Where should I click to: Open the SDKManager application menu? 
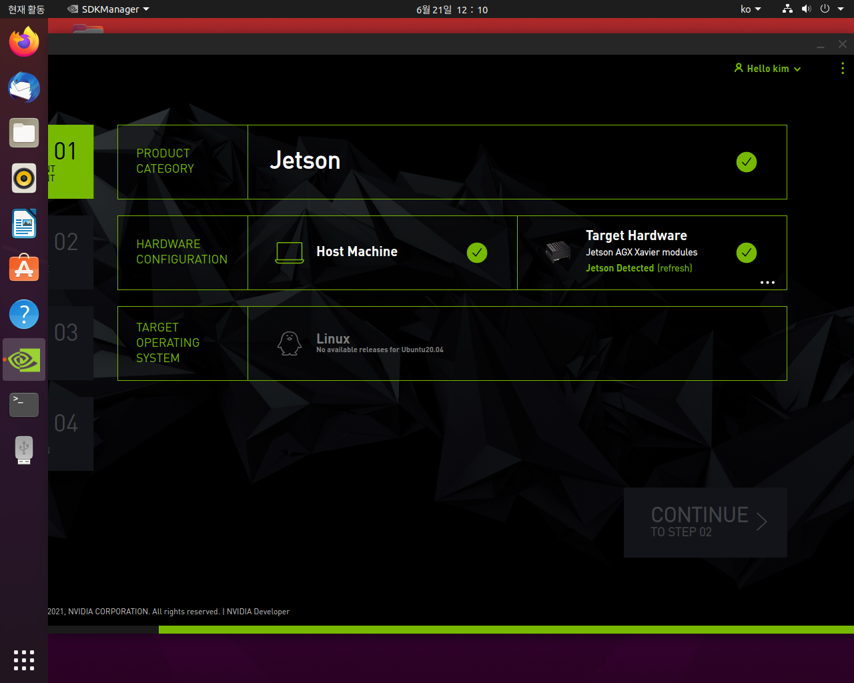click(x=109, y=9)
